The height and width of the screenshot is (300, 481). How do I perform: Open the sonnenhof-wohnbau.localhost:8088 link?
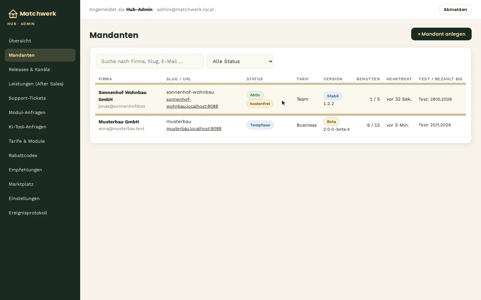(192, 103)
